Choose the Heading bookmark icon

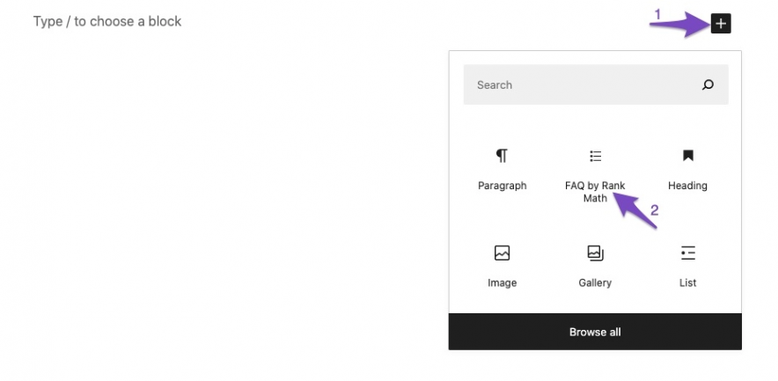coord(687,156)
